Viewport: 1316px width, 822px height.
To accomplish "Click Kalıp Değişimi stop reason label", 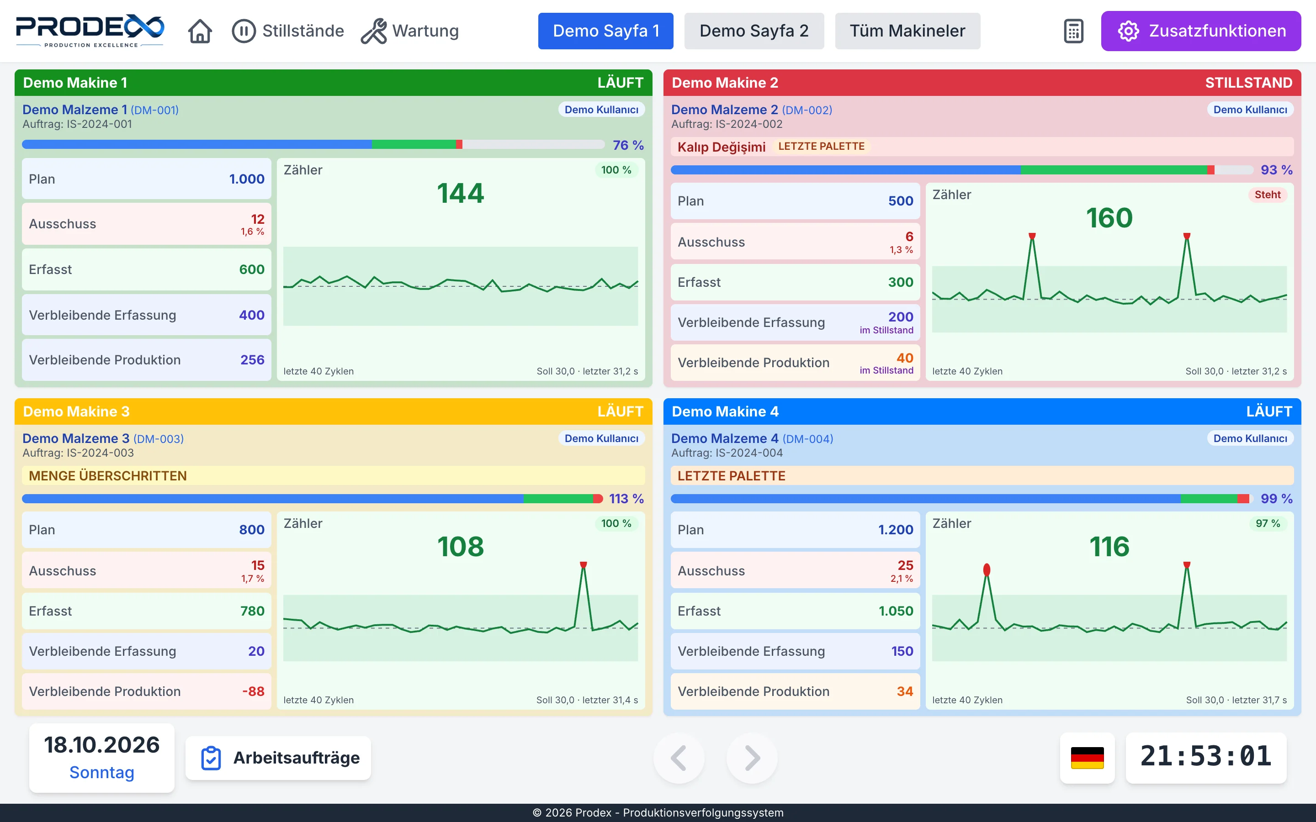I will click(x=721, y=147).
